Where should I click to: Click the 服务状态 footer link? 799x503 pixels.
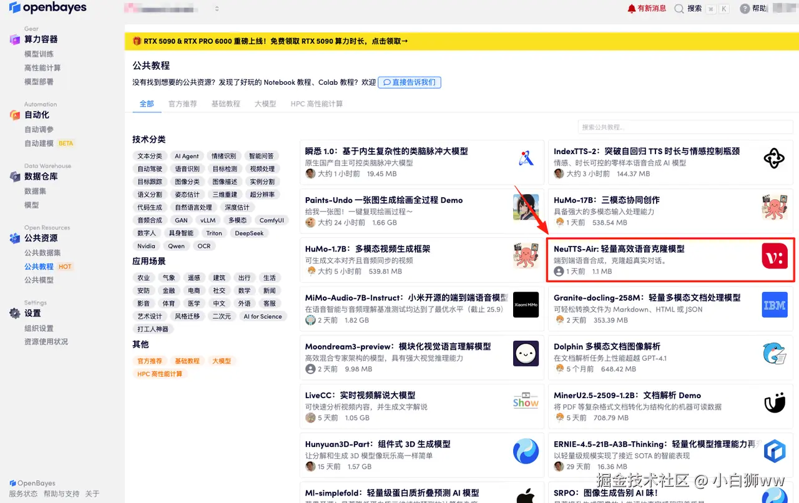(x=23, y=494)
